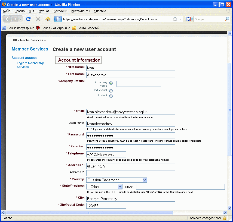Open the Правка menu
The width and height of the screenshot is (233, 222).
pos(20,11)
